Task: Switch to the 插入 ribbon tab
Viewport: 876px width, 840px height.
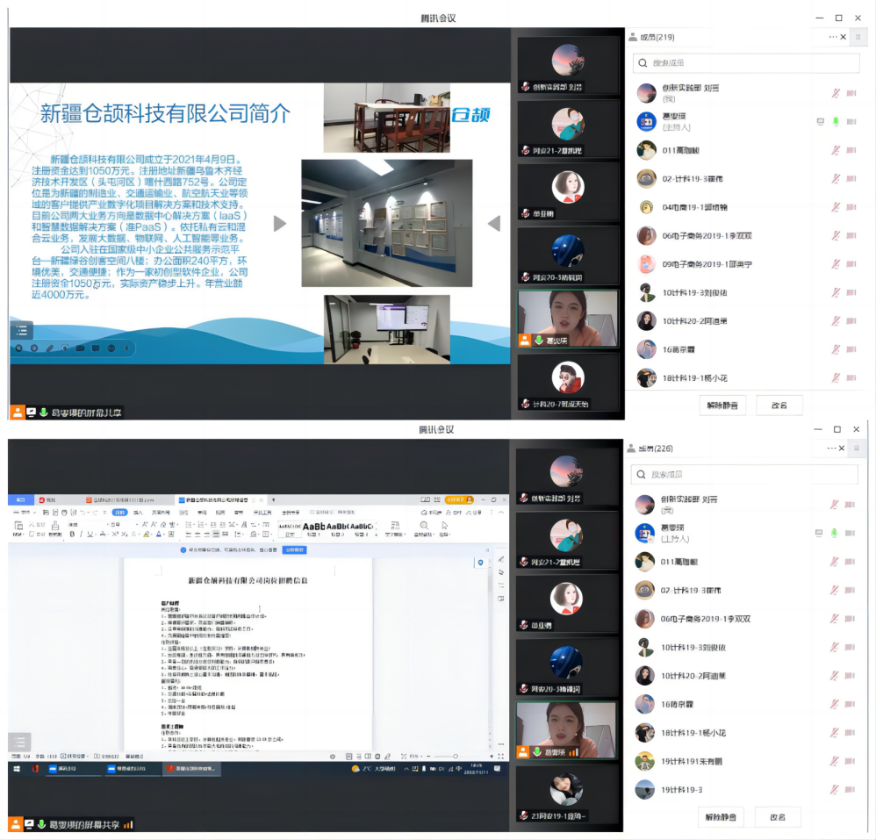Action: click(x=137, y=512)
